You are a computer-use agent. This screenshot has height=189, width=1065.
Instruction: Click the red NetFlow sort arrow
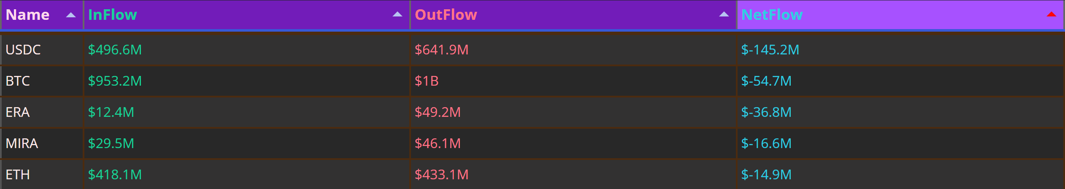[x=1051, y=15]
